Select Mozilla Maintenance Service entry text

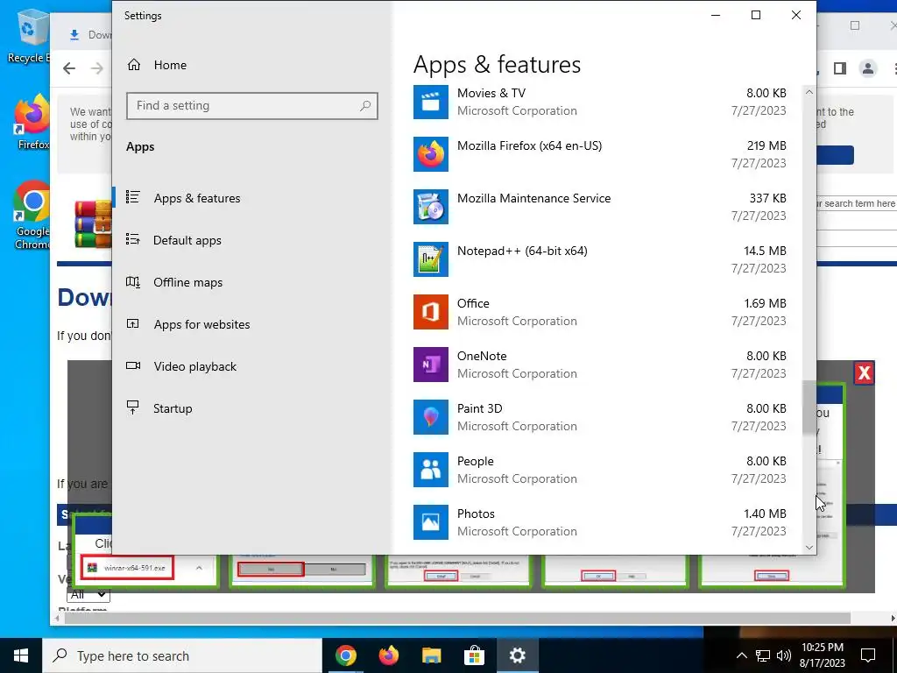pos(533,198)
